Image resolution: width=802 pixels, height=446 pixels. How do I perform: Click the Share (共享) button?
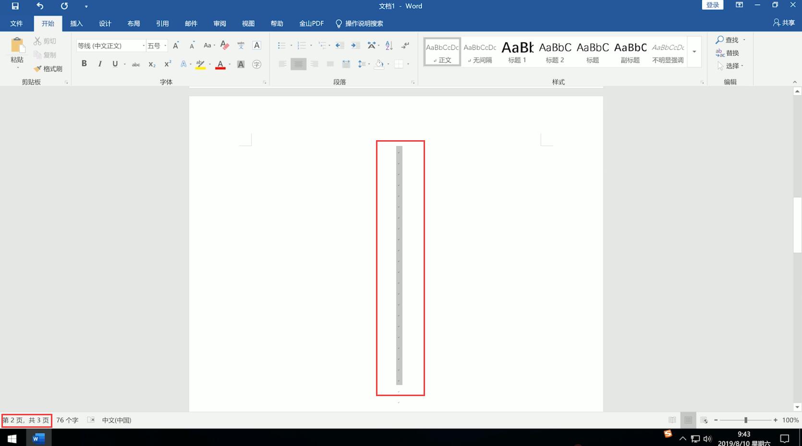click(784, 23)
